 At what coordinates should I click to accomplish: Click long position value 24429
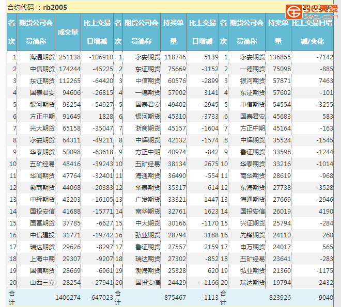click(177, 282)
